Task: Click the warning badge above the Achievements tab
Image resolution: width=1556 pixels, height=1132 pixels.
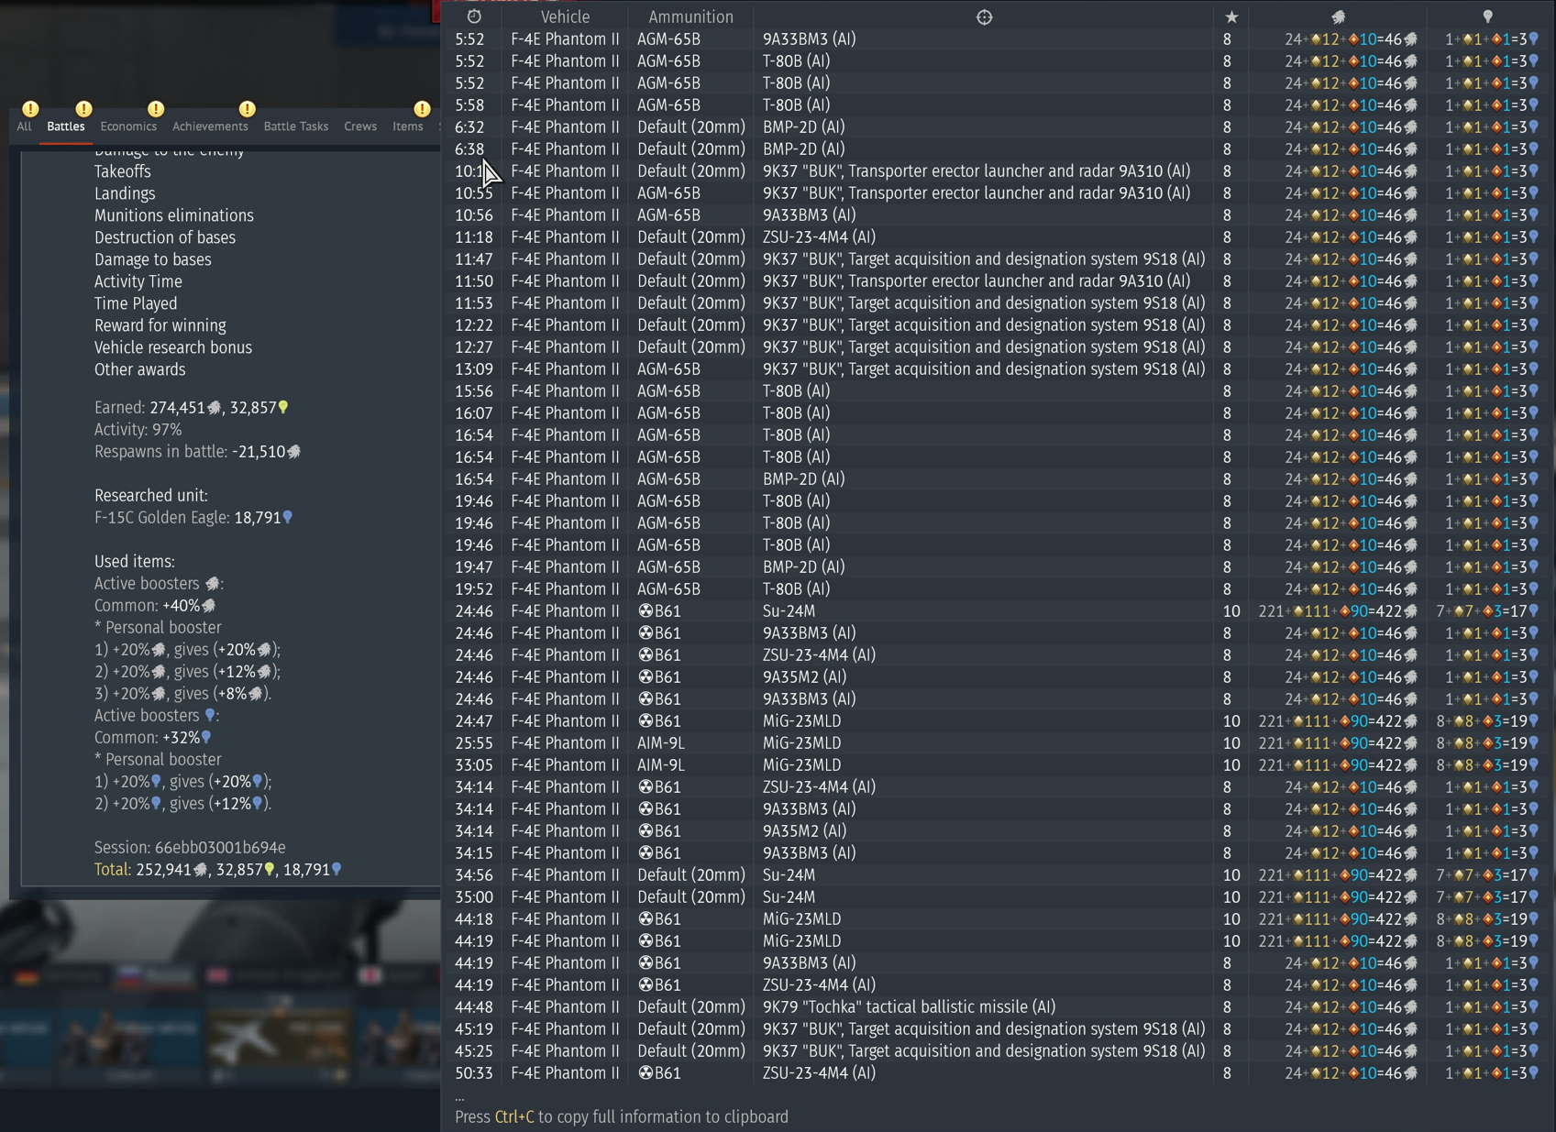Action: (x=247, y=108)
